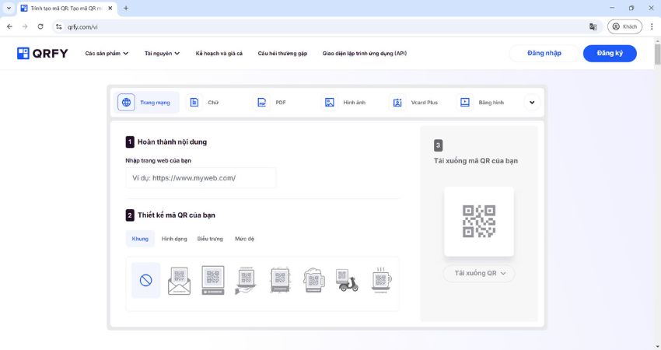Go back to previous page
The width and height of the screenshot is (661, 350).
pyautogui.click(x=9, y=26)
